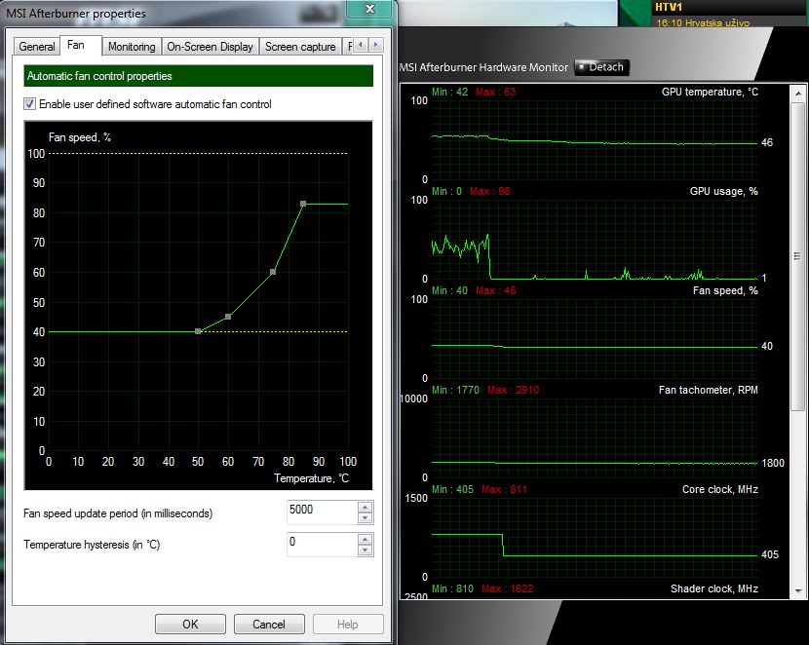809x645 pixels.
Task: Go to the Screen capture tab
Action: point(299,47)
